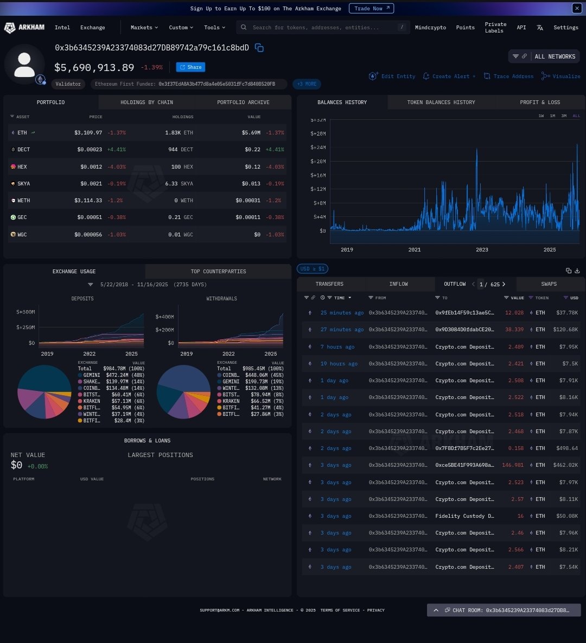Image resolution: width=586 pixels, height=643 pixels.
Task: Open the Custom dropdown menu
Action: [x=181, y=28]
